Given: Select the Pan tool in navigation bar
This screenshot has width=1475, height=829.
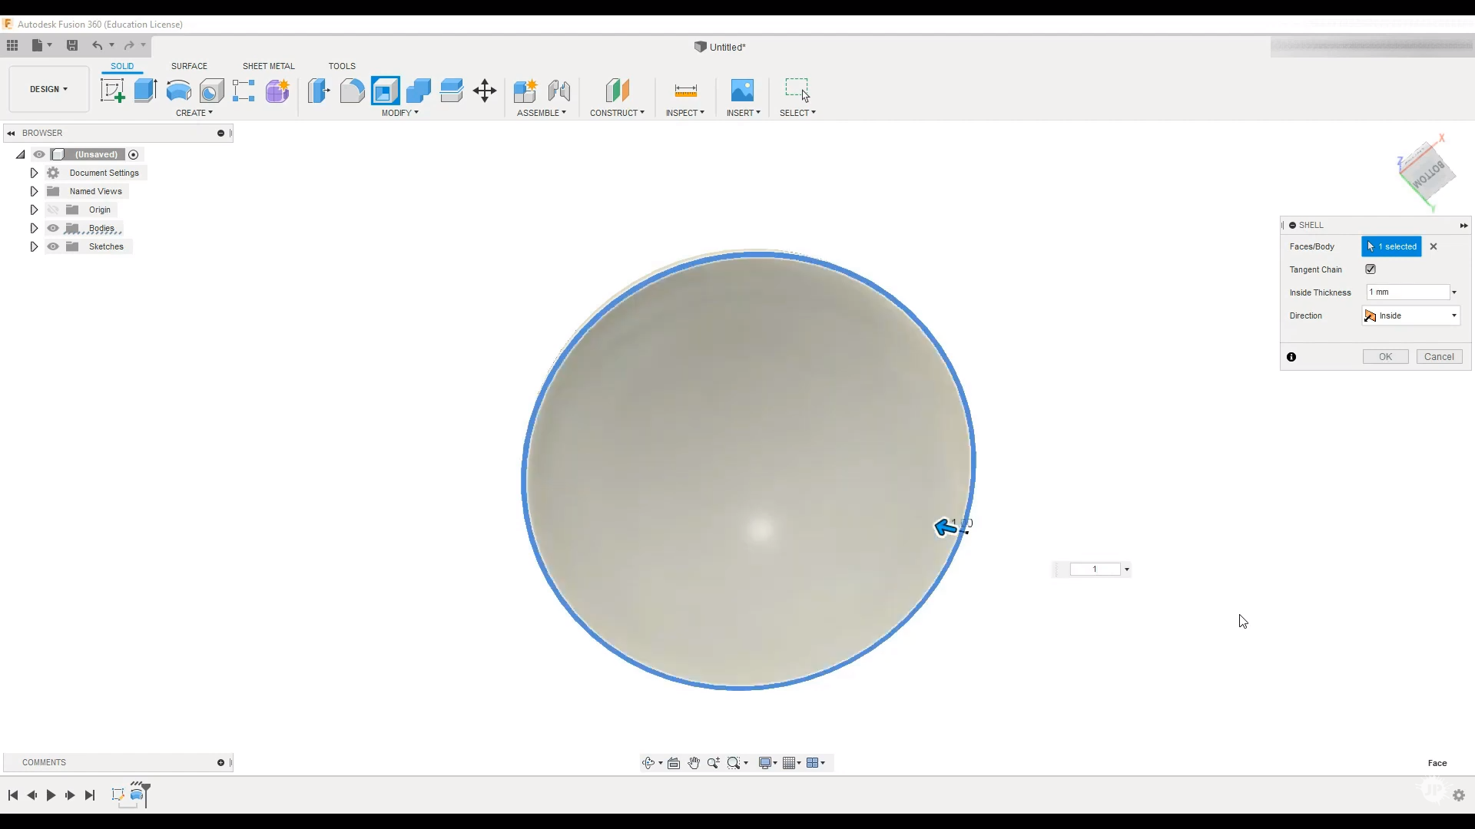Looking at the screenshot, I should click(694, 763).
